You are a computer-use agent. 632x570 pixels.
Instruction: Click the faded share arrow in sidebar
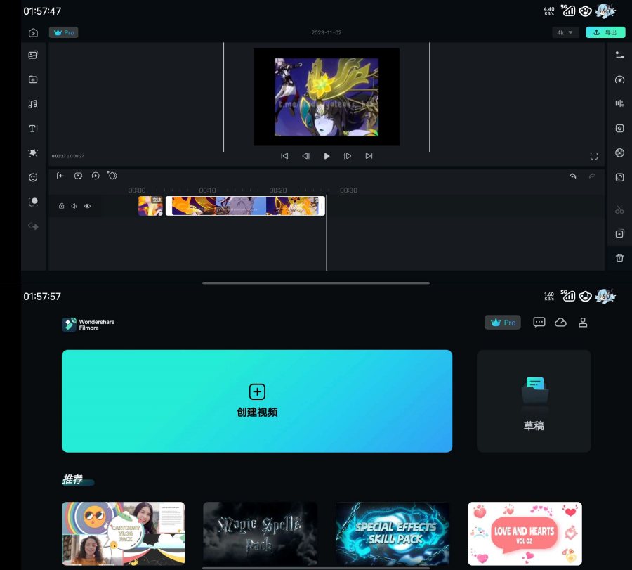pyautogui.click(x=33, y=226)
